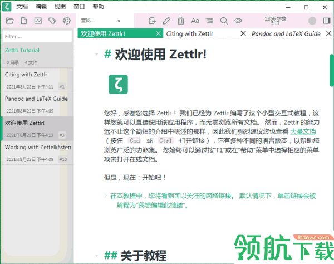Fold the 欢迎使用 Zettlr! heading arrow
Image resolution: width=334 pixels, height=264 pixels.
[96, 55]
